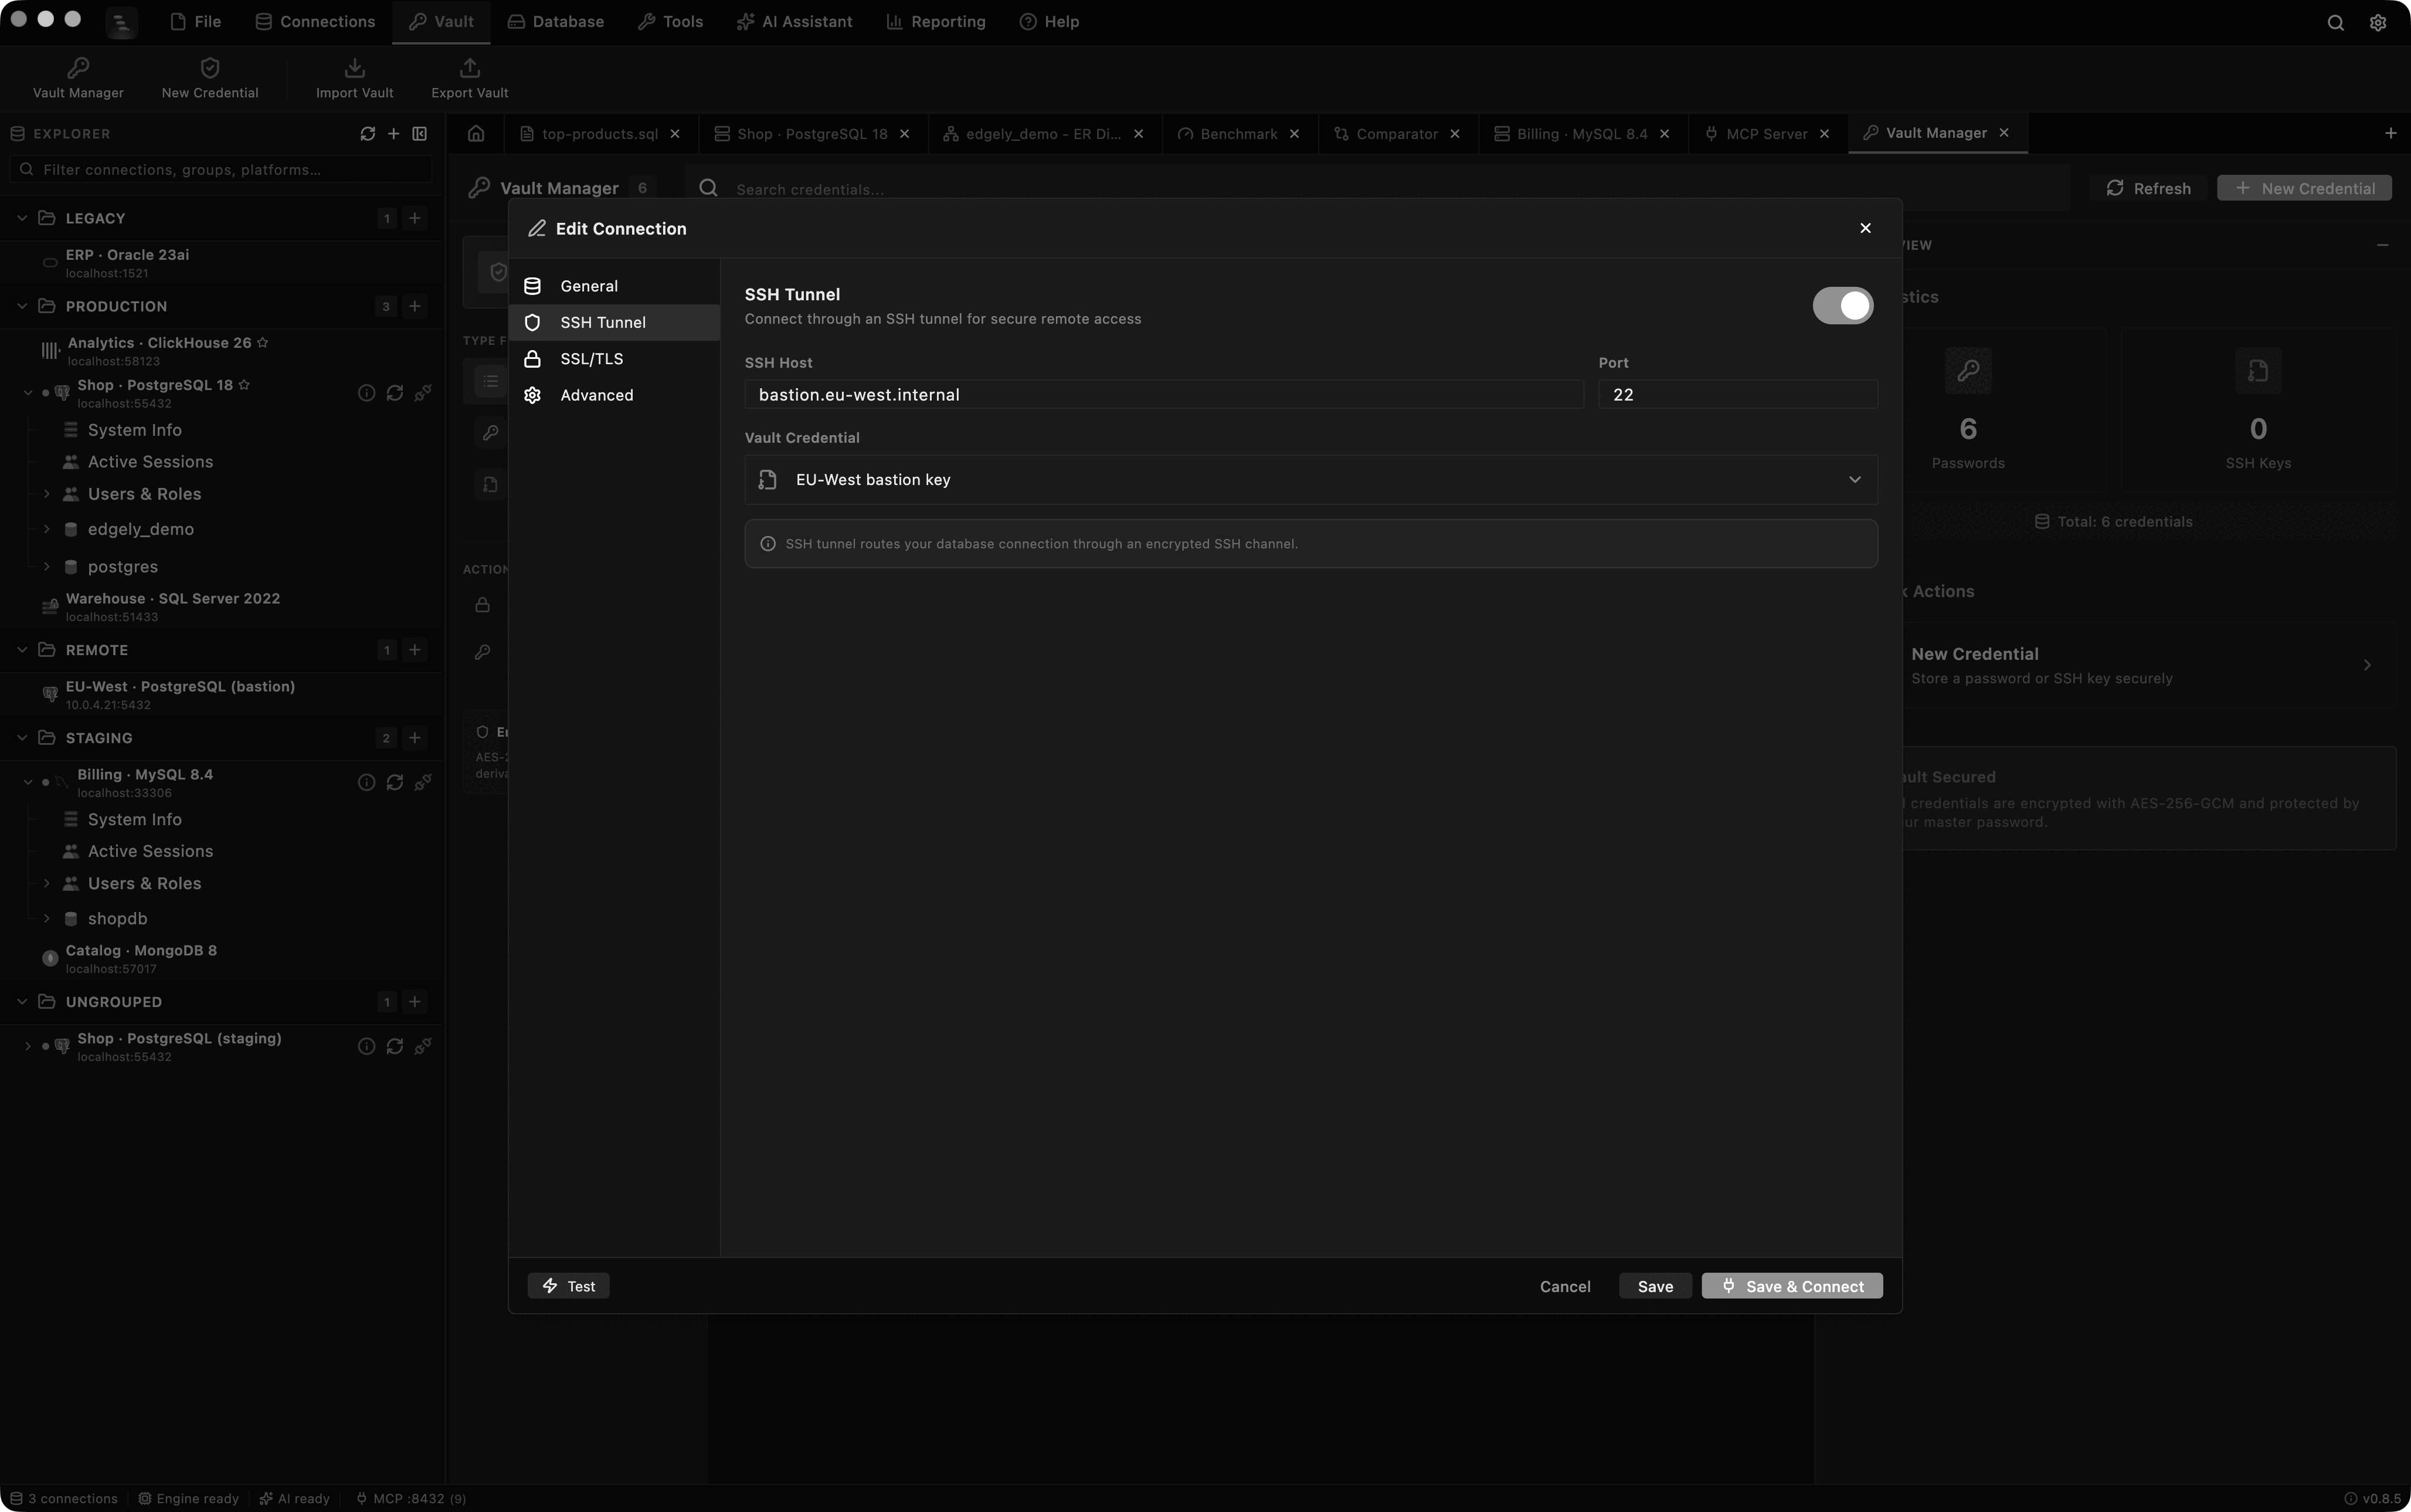Open the Reporting menu

[x=936, y=22]
